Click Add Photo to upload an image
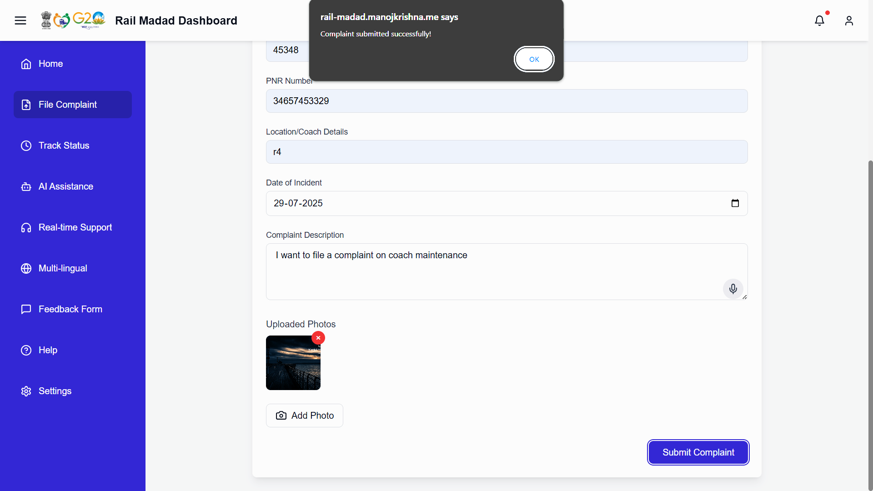This screenshot has width=873, height=491. 304,415
